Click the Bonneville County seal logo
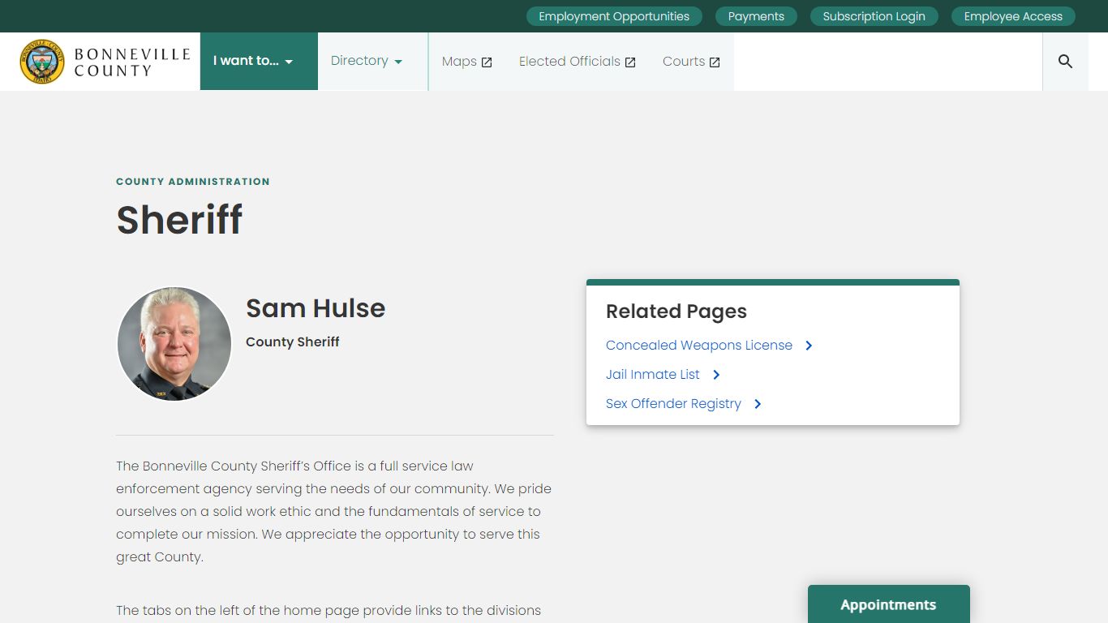This screenshot has width=1108, height=623. coord(42,62)
